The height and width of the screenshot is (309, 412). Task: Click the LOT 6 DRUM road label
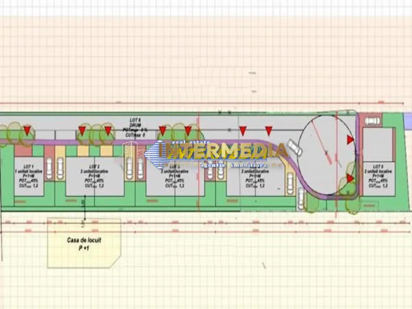coord(135,127)
